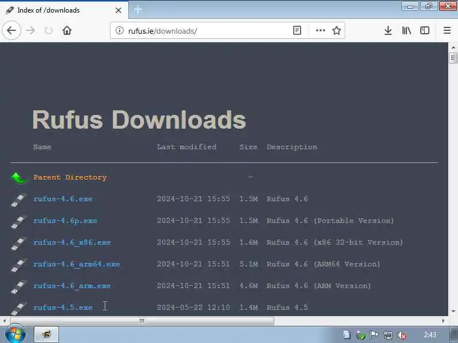Click the muted volume tray icon
The width and height of the screenshot is (458, 343).
[402, 335]
